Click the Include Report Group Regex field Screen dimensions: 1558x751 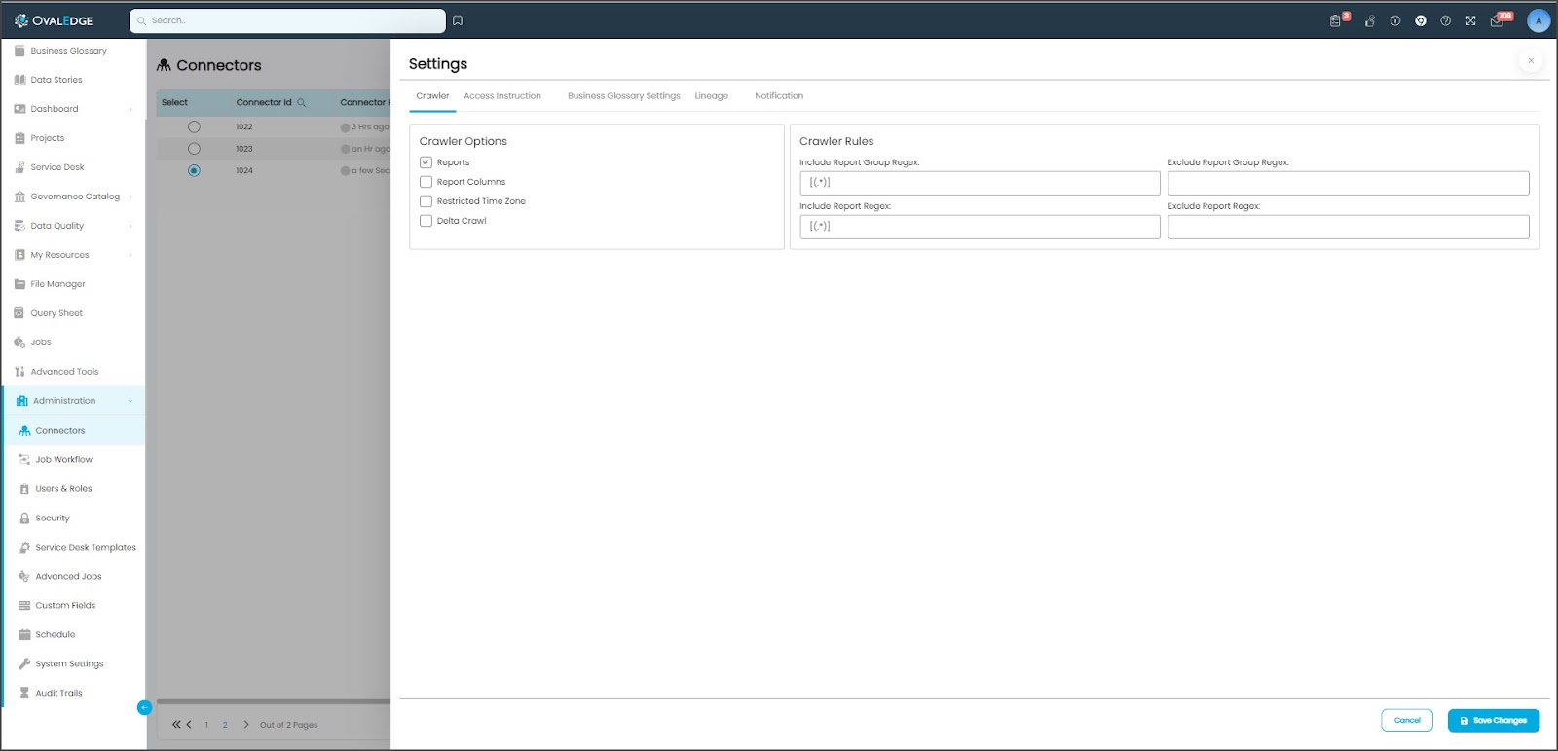point(980,183)
